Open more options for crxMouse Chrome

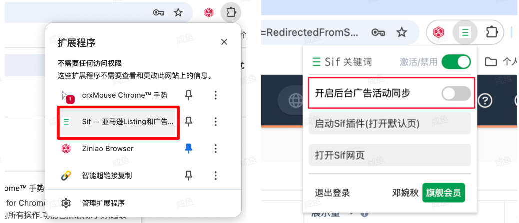tap(215, 96)
